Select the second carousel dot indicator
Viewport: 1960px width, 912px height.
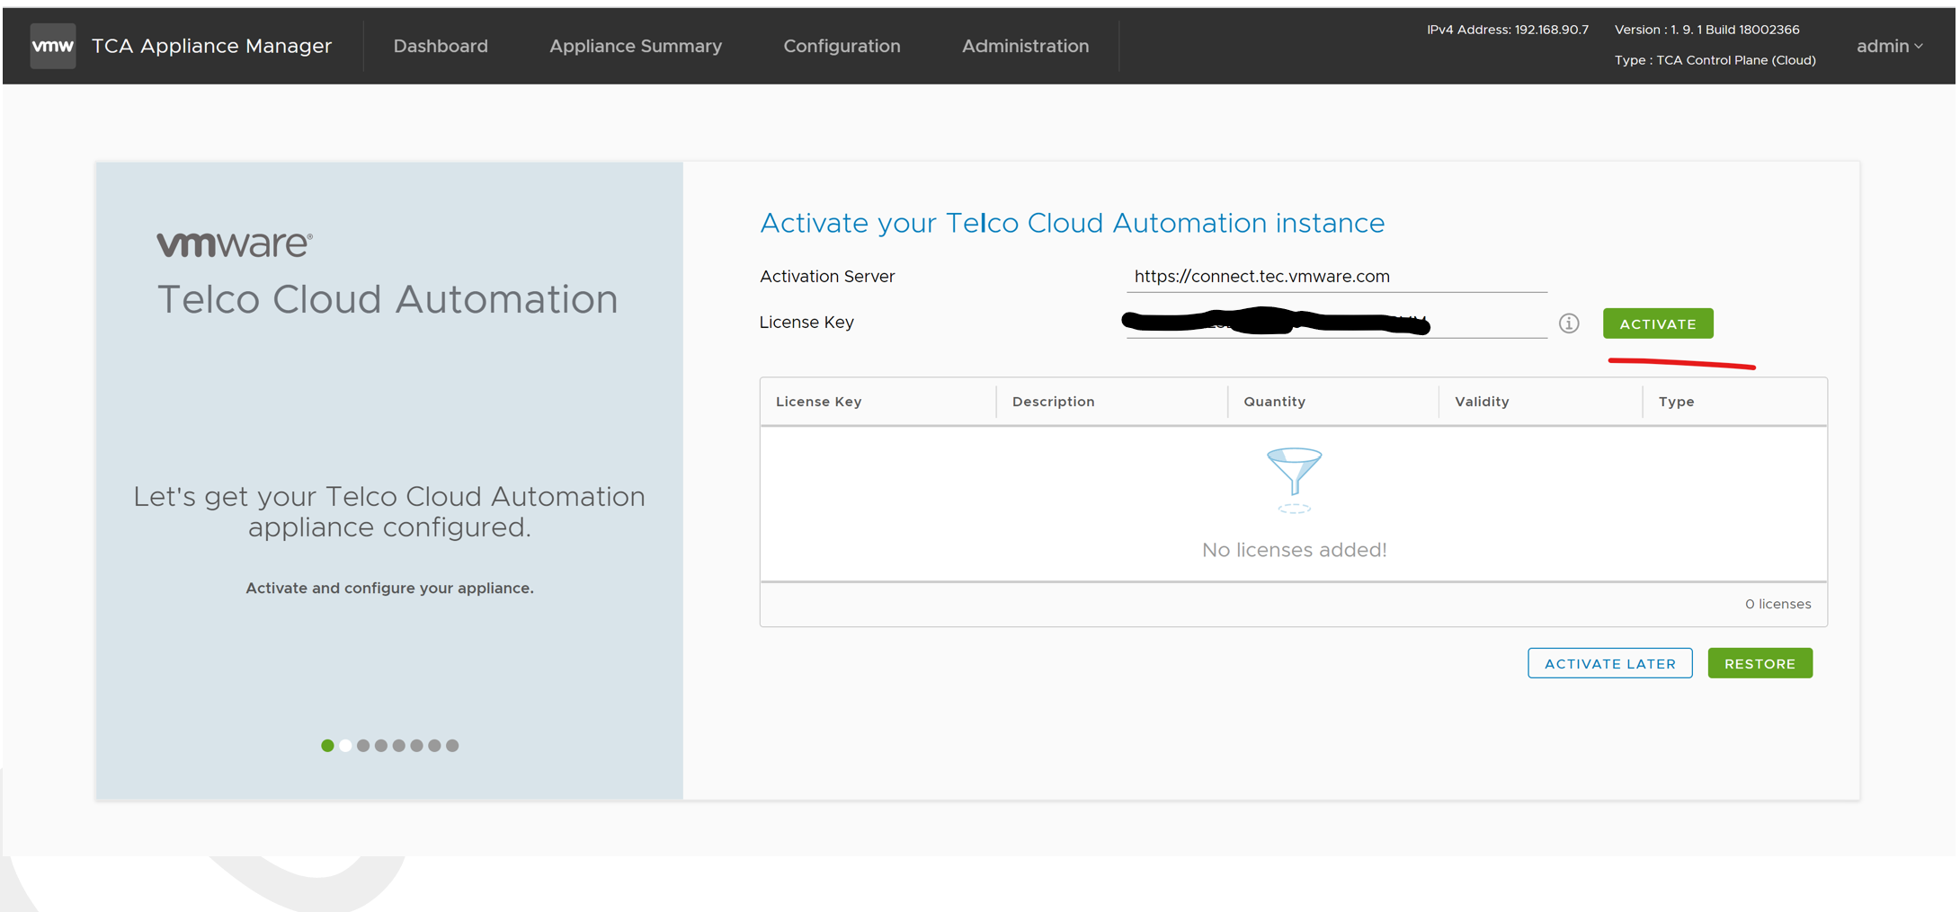coord(345,746)
